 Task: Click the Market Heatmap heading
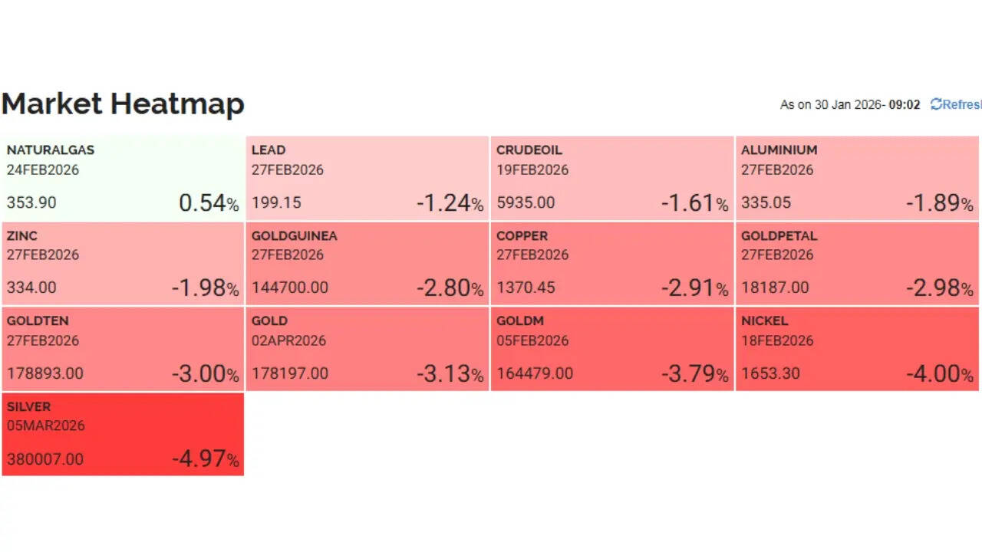(123, 103)
